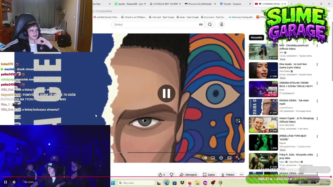Open the on-screen keyboard icon in search
This screenshot has height=187, width=333.
click(x=201, y=24)
